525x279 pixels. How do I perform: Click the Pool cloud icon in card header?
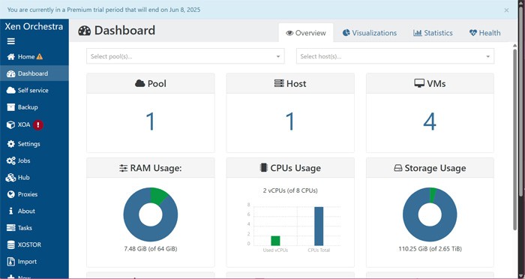(140, 83)
